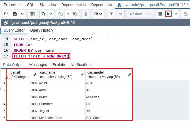Expand the save options dropdown

tap(22, 14)
